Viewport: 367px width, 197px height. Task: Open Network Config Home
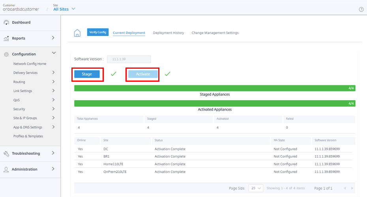(30, 64)
